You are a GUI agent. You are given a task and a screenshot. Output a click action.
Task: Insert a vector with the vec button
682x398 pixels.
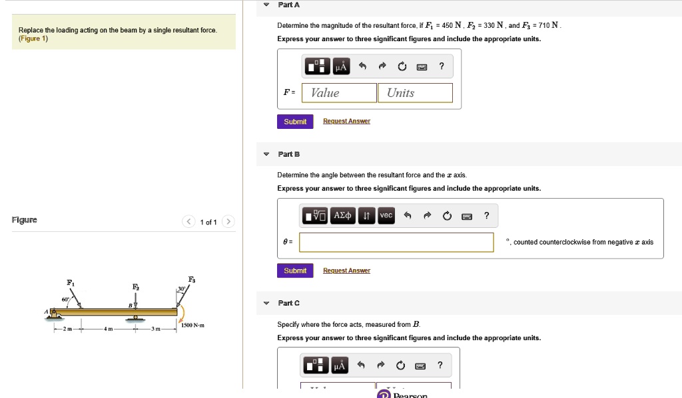point(386,215)
